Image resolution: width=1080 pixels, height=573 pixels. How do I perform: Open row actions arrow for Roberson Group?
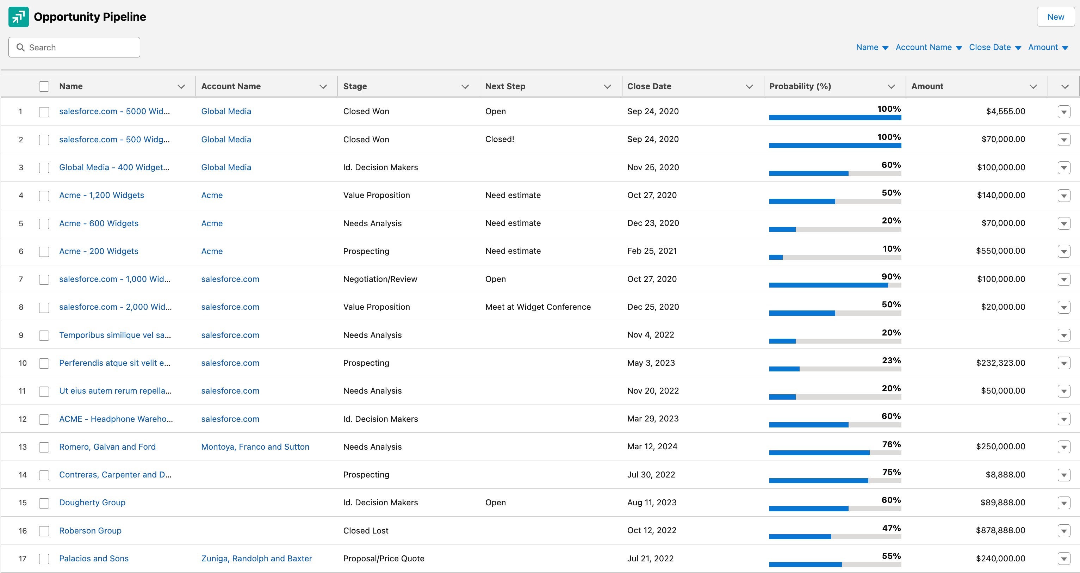[x=1064, y=531]
